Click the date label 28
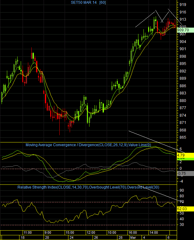Viewport: 194px width, 240px height. [x=121, y=237]
